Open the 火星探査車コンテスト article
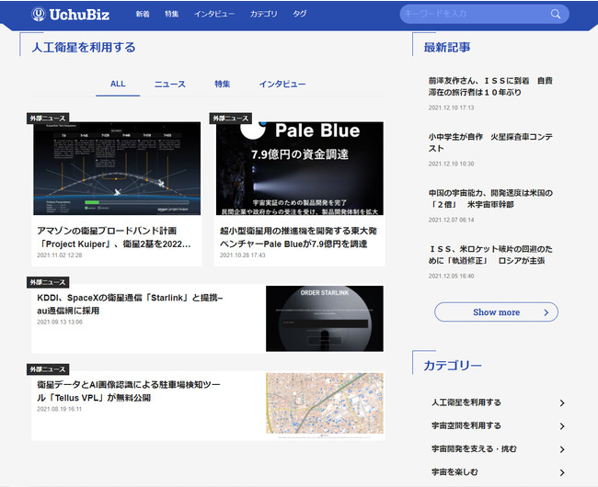Viewport: 598px width, 487px height. [490, 142]
